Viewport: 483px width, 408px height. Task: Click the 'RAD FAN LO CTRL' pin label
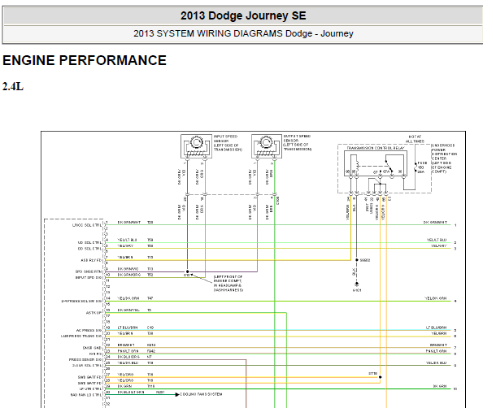click(x=86, y=395)
